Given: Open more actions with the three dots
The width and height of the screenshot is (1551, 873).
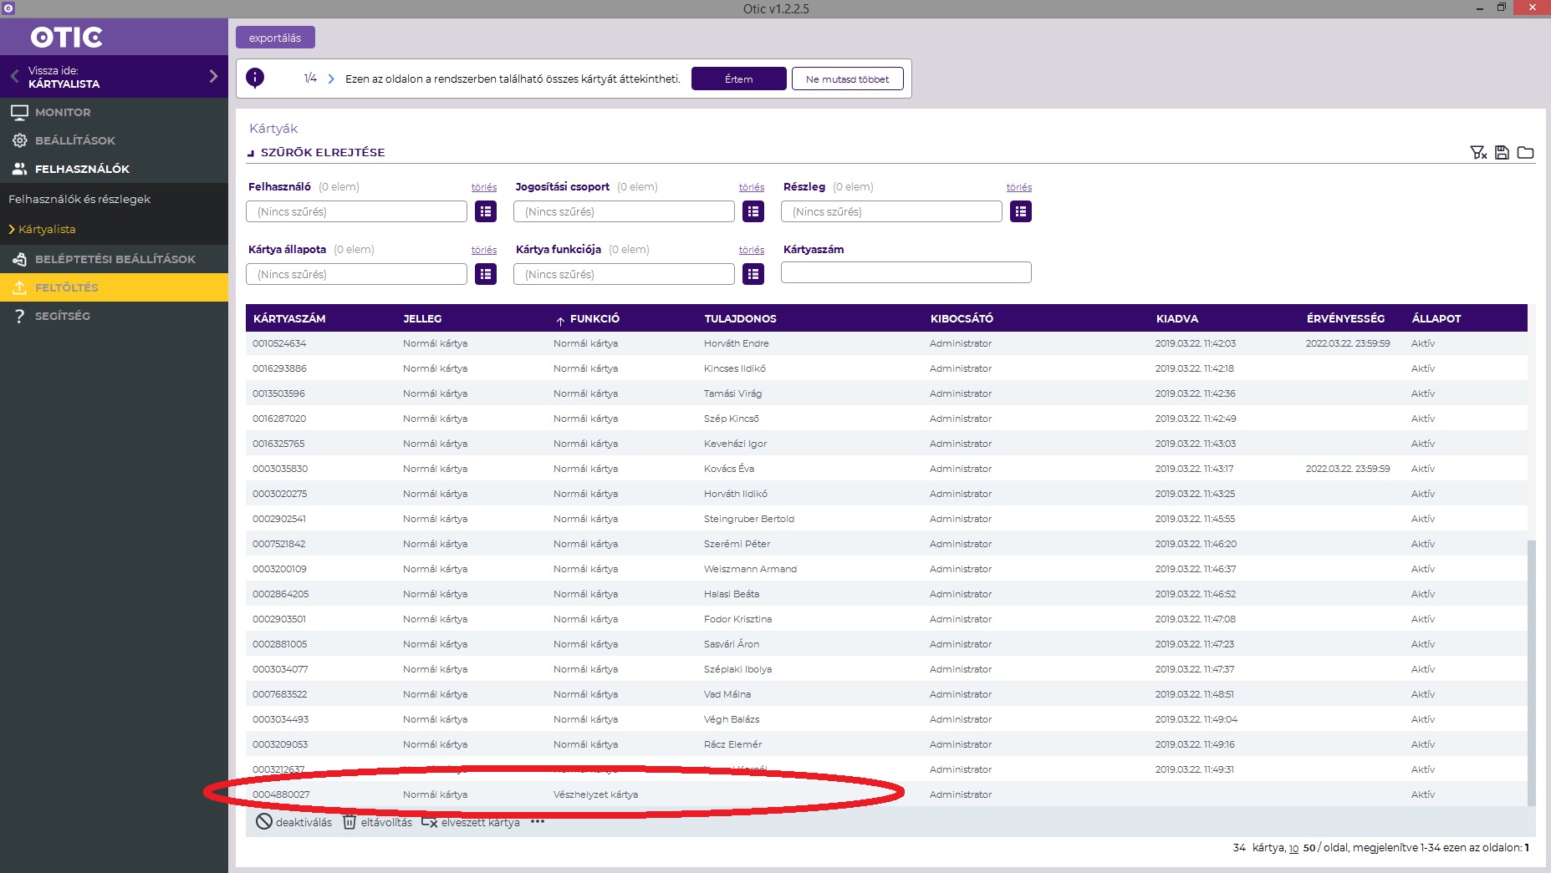Looking at the screenshot, I should (x=538, y=821).
